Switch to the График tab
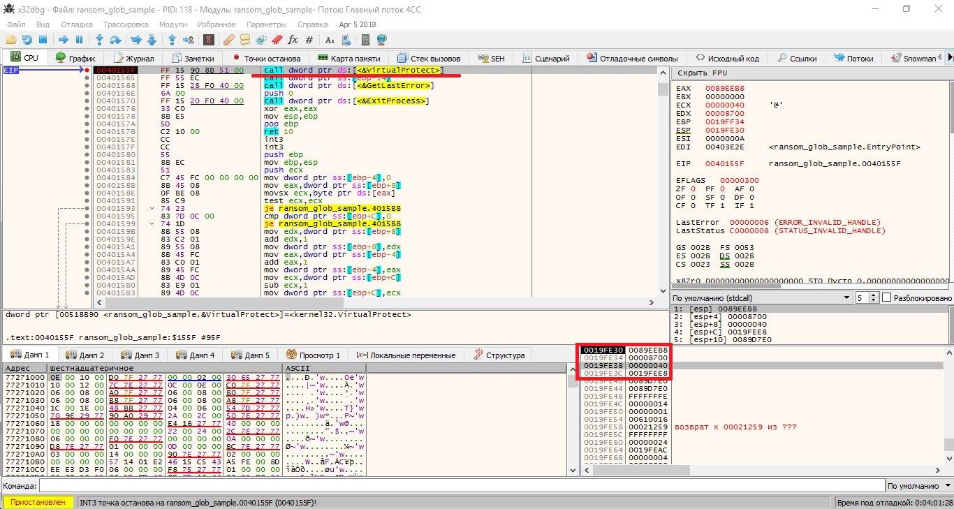Viewport: 954px width, 509px height. pyautogui.click(x=75, y=58)
